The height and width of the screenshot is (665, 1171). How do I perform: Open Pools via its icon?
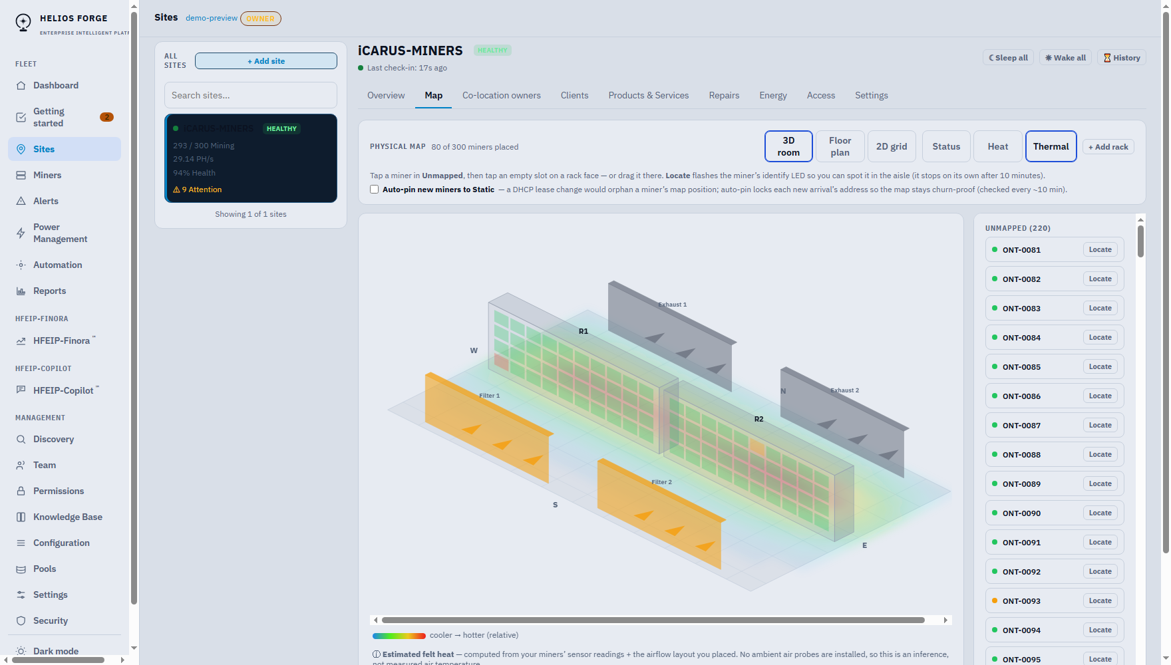click(21, 569)
